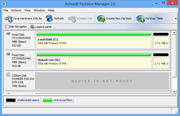Switch to the Disk Navigator tab
Image resolution: width=180 pixels, height=116 pixels.
click(16, 27)
